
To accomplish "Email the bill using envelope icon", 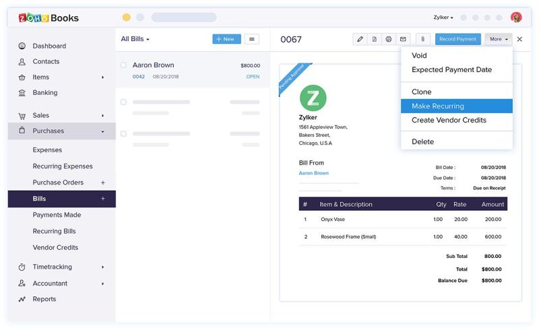I will (x=403, y=39).
